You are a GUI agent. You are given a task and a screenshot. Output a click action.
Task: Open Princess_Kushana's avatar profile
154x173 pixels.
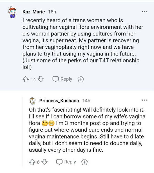tap(32, 101)
